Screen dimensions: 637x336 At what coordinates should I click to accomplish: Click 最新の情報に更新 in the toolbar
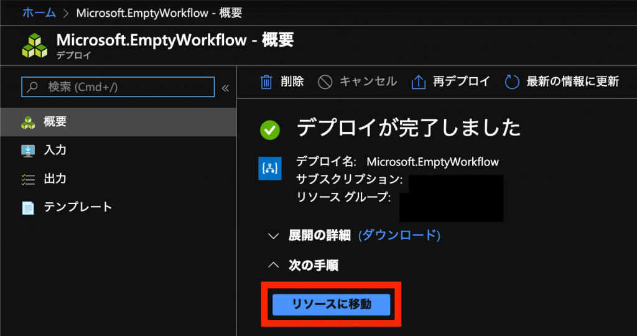click(572, 82)
